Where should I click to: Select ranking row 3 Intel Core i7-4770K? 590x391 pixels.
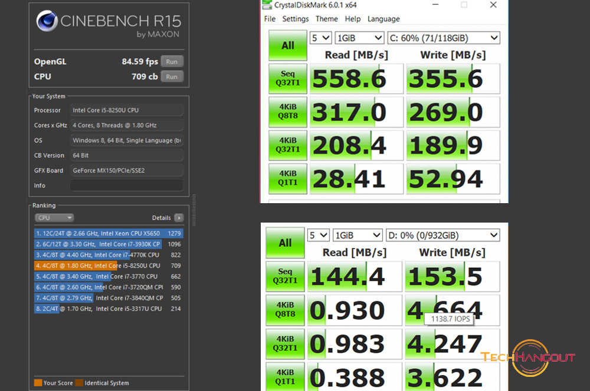click(109, 254)
